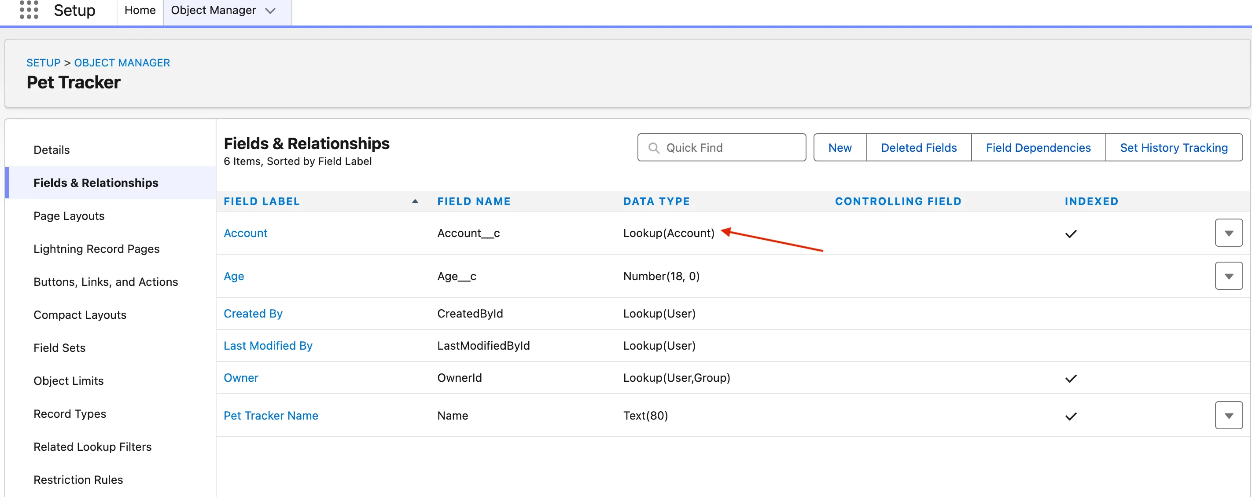Sort by the Data Type column header
Viewport: 1252px width, 497px height.
pyautogui.click(x=656, y=201)
